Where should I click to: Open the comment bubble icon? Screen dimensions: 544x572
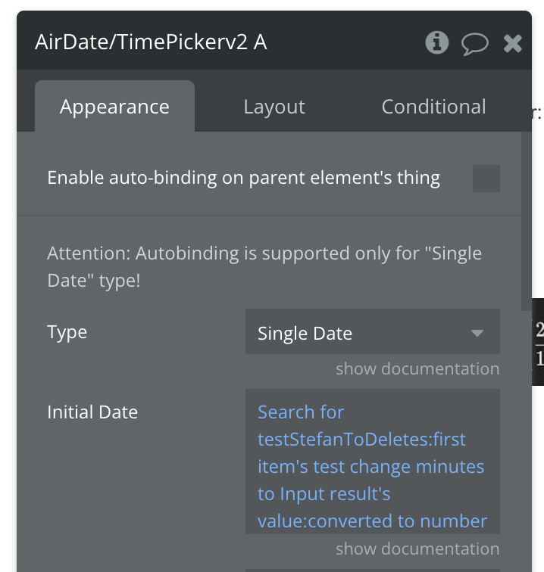(475, 43)
